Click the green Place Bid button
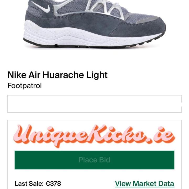The height and width of the screenshot is (189, 189). [94, 160]
